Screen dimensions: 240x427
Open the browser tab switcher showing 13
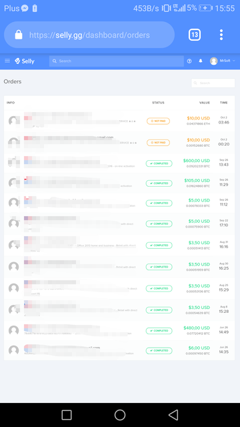[x=195, y=35]
